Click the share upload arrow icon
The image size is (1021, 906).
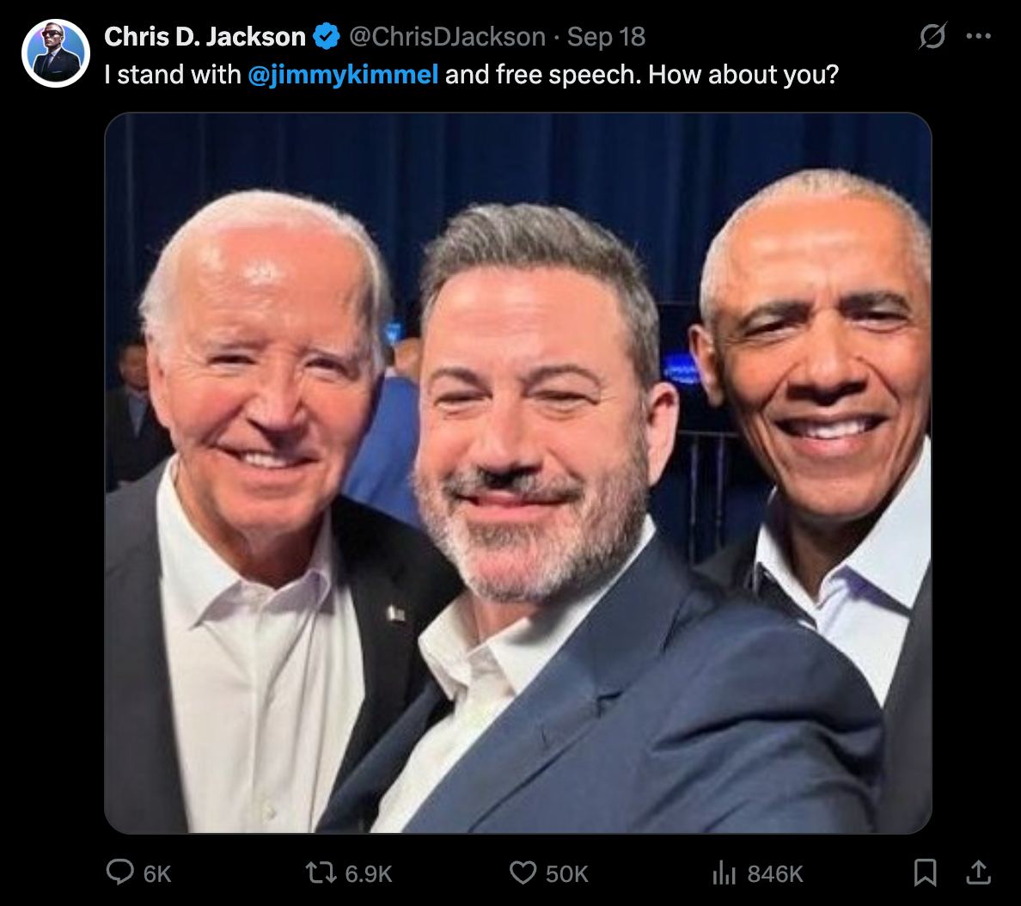tap(978, 872)
